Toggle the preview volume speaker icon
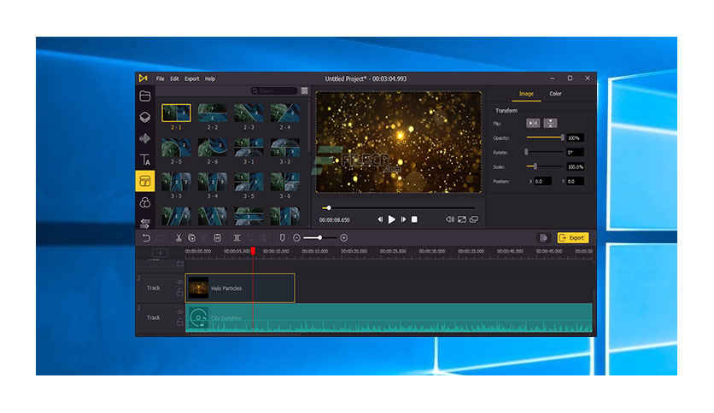 click(x=449, y=219)
